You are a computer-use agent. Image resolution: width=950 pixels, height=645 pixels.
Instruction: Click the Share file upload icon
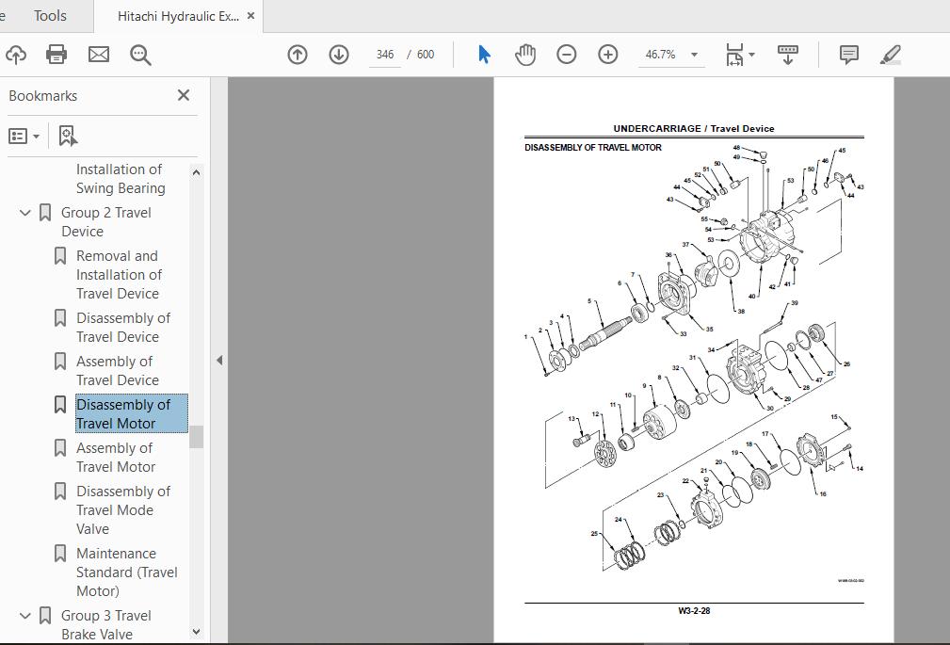tap(16, 54)
